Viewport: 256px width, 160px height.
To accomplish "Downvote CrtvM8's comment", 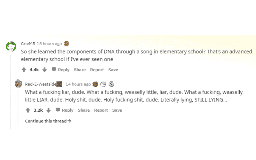I will click(x=44, y=70).
